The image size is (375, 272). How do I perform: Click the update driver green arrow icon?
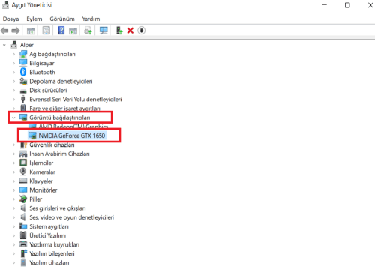119,31
